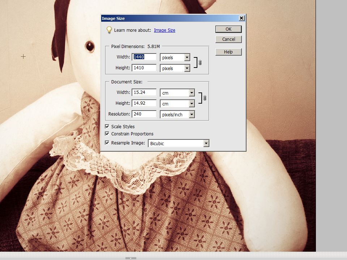Toggle the Resample Image checkbox
The image size is (347, 260).
pos(107,143)
